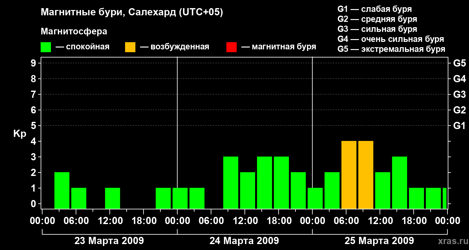The height and width of the screenshot is (250, 469).
Task: Click the 'Kp' axis label
Action: tap(20, 134)
